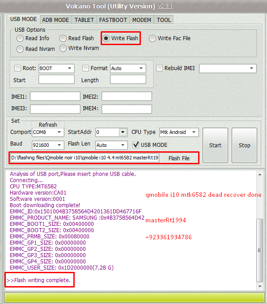Click the 'Connecting...' log line
This screenshot has height=304, width=267.
[x=26, y=180]
